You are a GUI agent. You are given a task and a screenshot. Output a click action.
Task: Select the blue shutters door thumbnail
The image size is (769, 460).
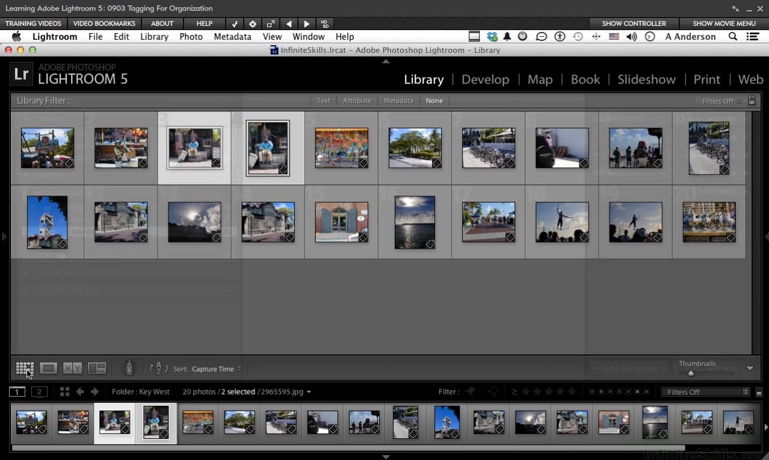pos(341,222)
